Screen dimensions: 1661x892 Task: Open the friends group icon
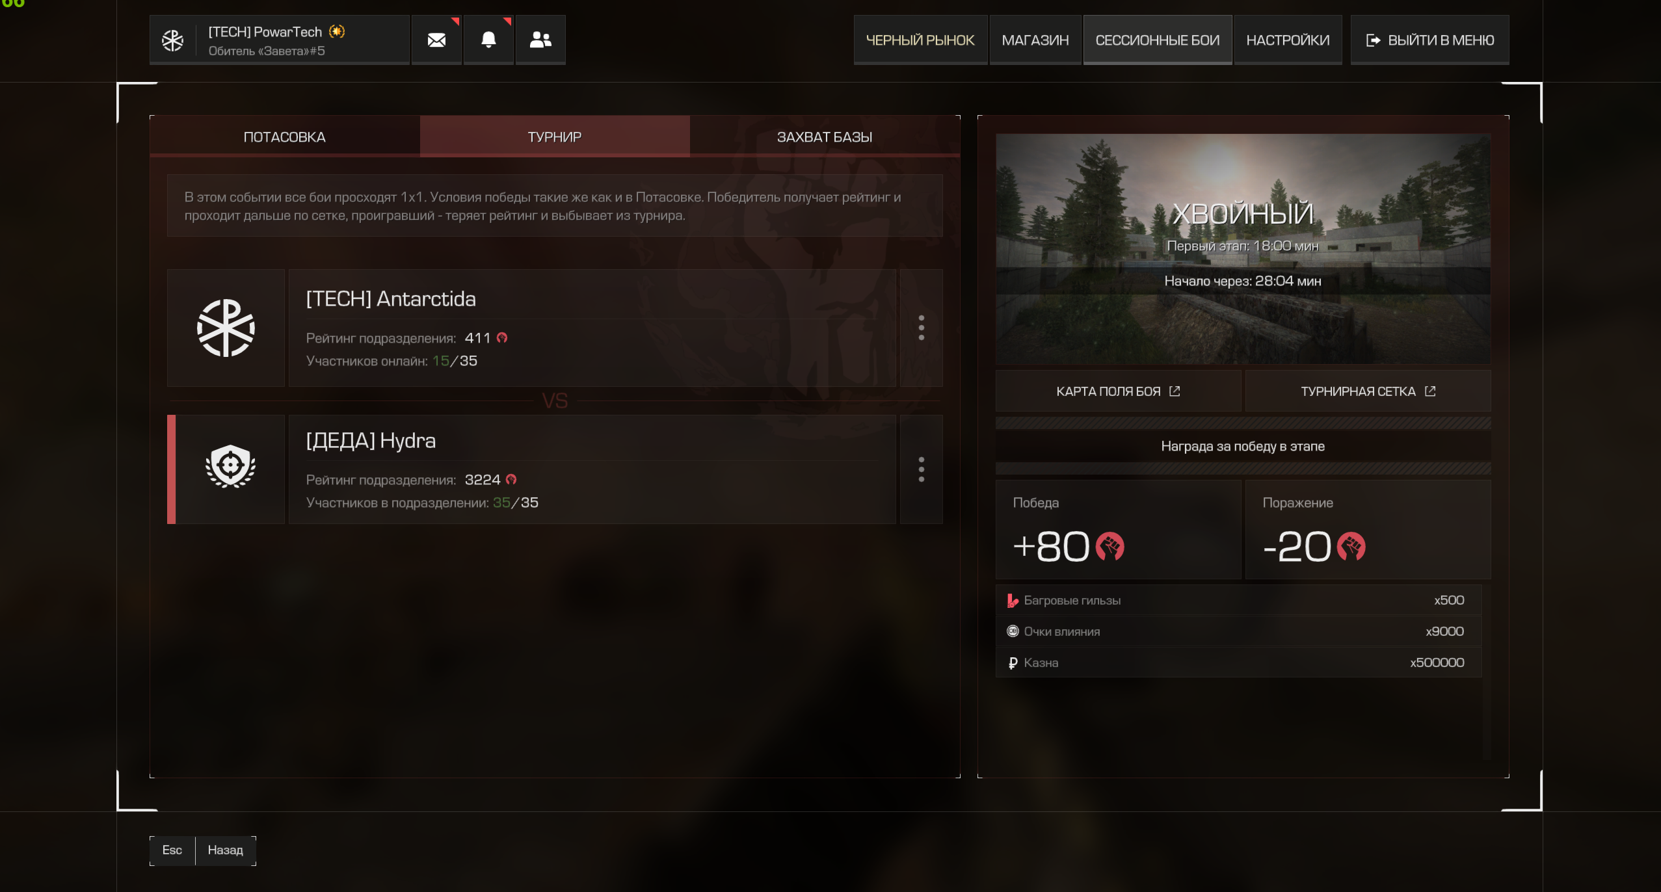point(540,40)
